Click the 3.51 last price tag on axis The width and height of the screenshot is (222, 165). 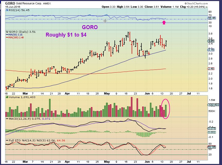tap(211, 41)
